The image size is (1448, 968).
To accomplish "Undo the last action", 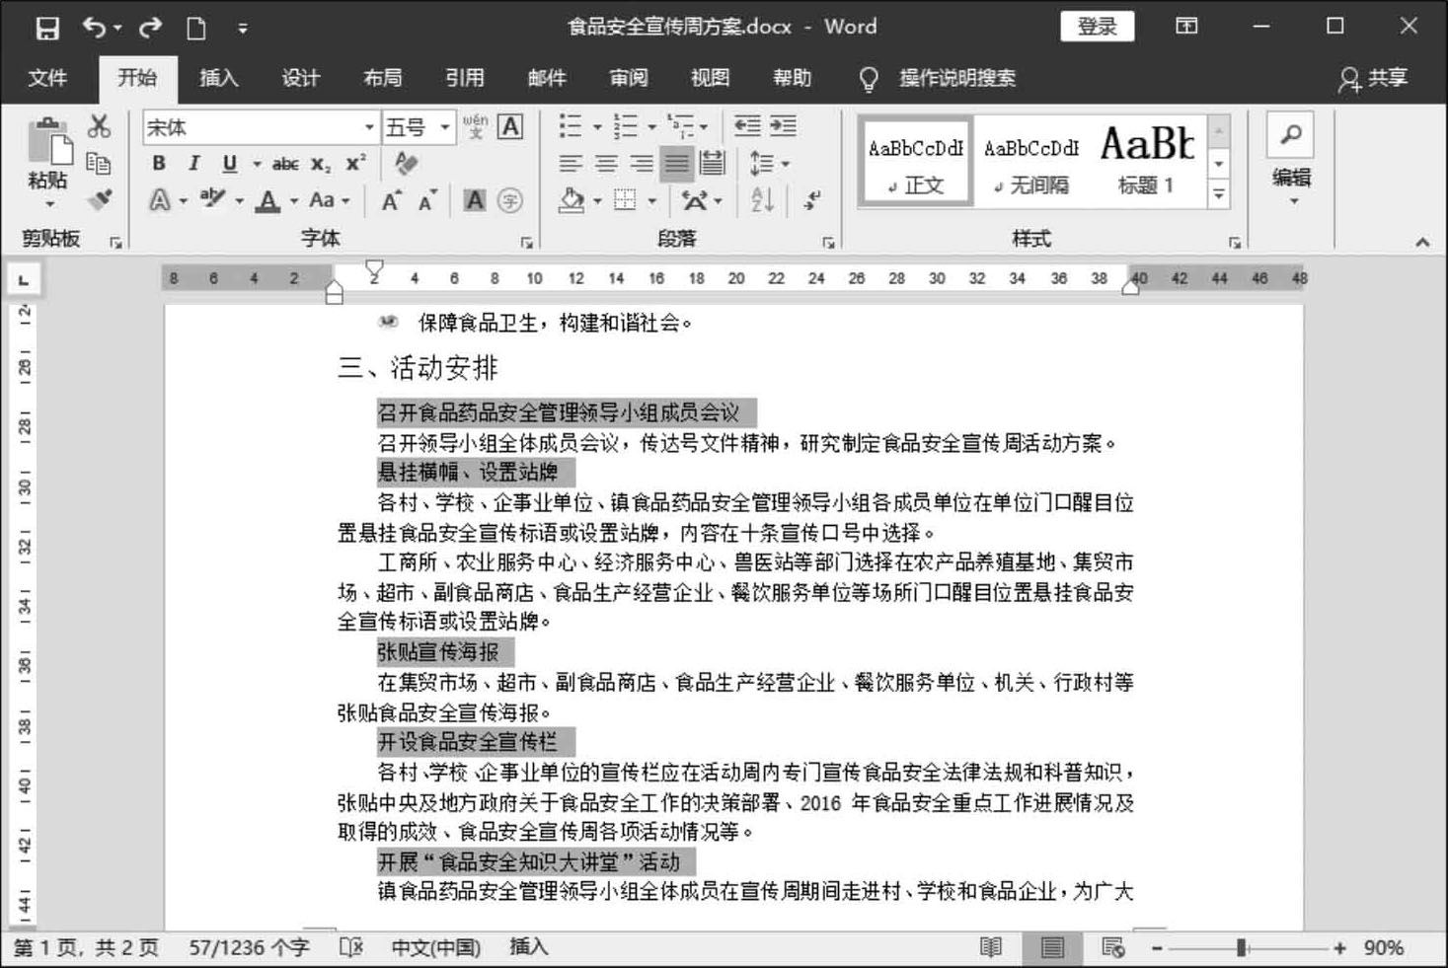I will (x=95, y=28).
